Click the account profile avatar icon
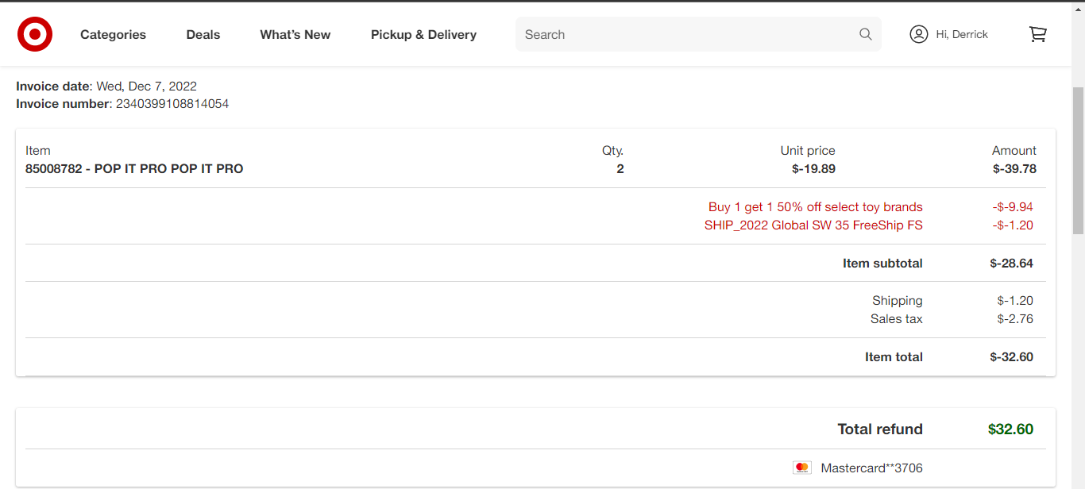Viewport: 1085px width, 489px height. point(919,34)
